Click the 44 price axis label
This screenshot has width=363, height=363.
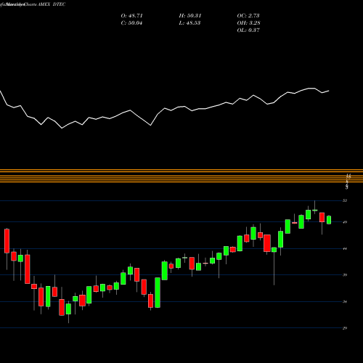[x=345, y=248]
